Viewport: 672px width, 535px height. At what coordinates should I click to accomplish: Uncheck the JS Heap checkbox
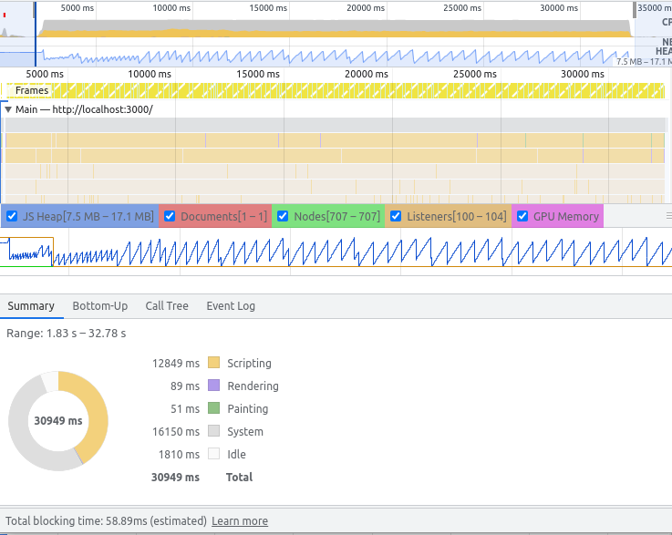click(12, 216)
